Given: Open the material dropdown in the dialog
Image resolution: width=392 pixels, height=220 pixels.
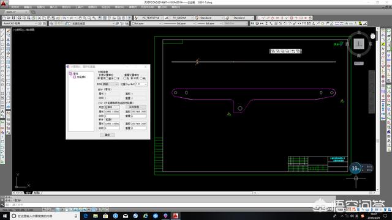Looking at the screenshot, I should pos(110,84).
